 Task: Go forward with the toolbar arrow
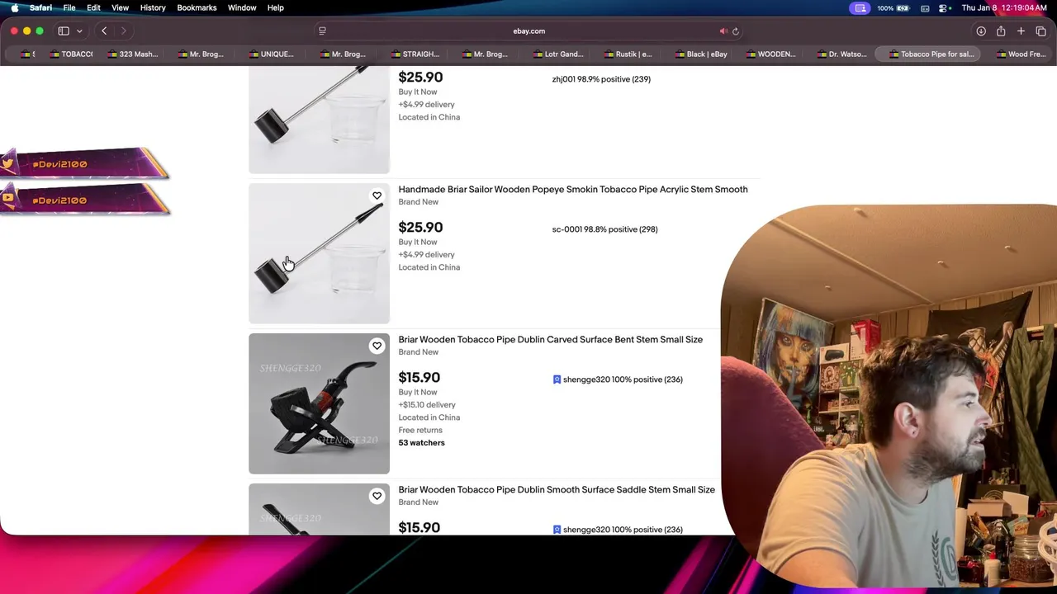click(124, 31)
